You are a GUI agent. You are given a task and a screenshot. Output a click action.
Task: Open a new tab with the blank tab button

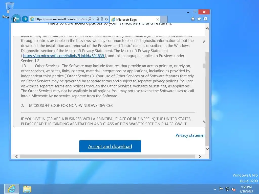(164, 19)
